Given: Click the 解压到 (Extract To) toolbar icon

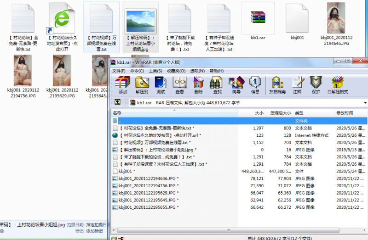Looking at the screenshot, I should tap(142, 85).
